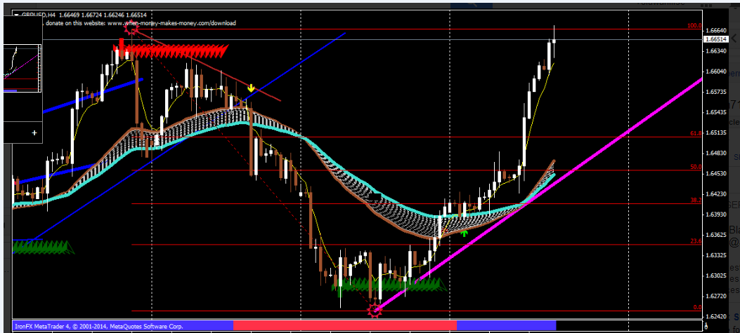
Task: Click the 1.63325 price axis label
Action: [x=717, y=255]
